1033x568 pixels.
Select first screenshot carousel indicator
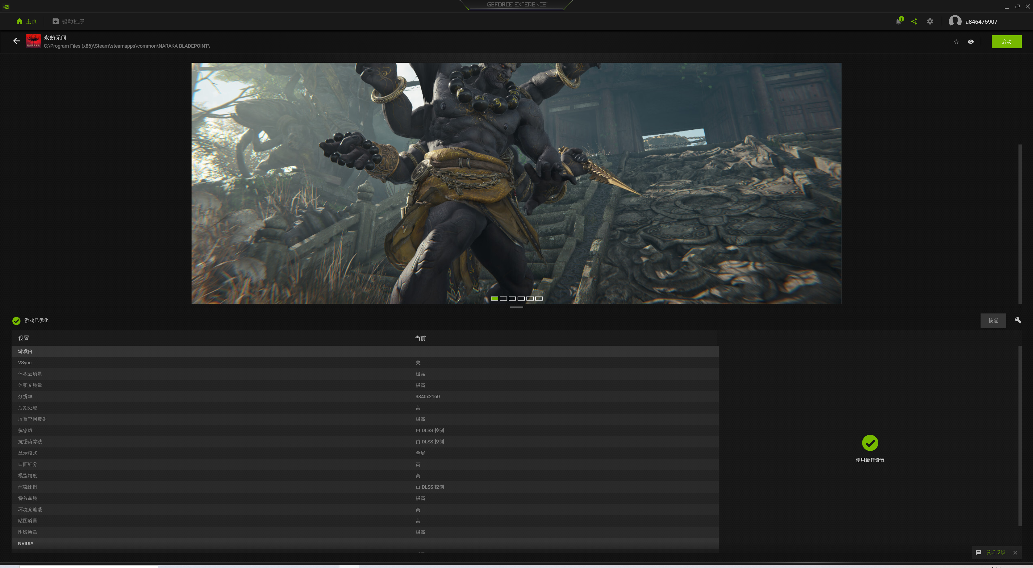[494, 298]
